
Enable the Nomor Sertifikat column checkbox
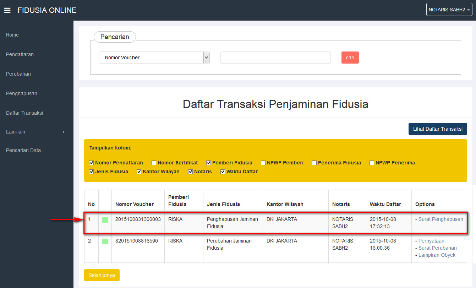click(x=154, y=163)
